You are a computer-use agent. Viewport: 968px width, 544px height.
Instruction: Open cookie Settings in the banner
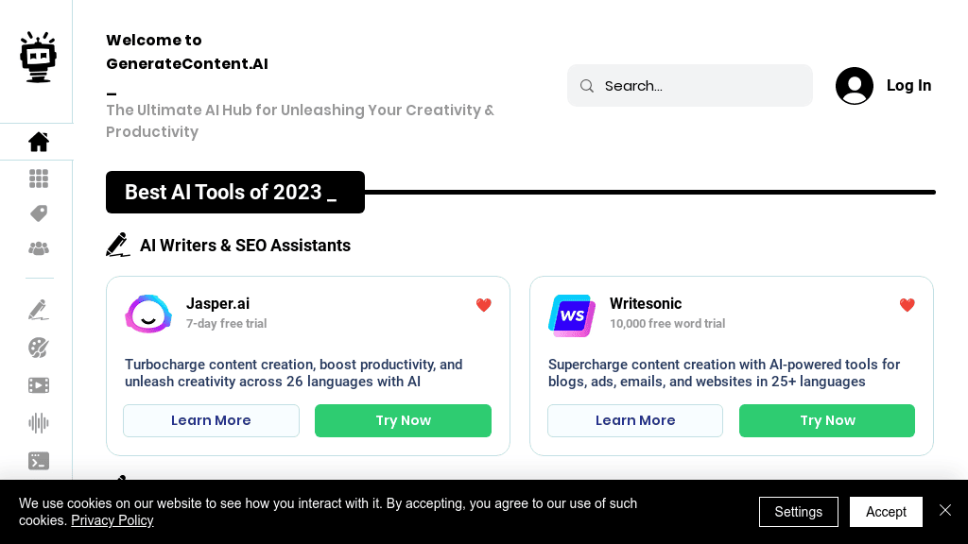[x=798, y=512]
